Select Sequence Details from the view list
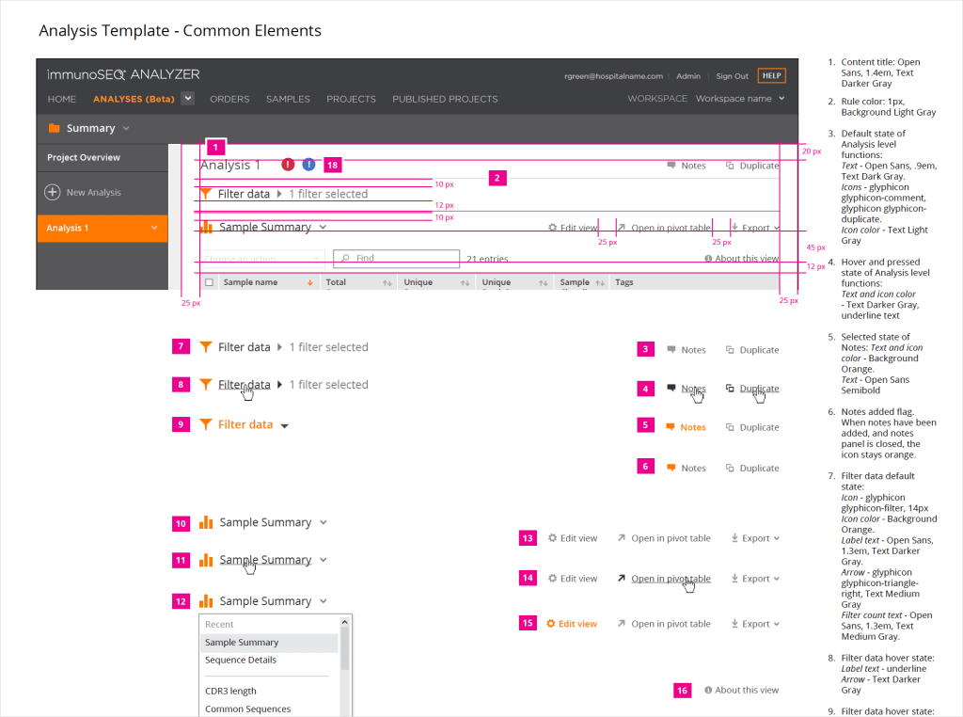 coord(241,660)
